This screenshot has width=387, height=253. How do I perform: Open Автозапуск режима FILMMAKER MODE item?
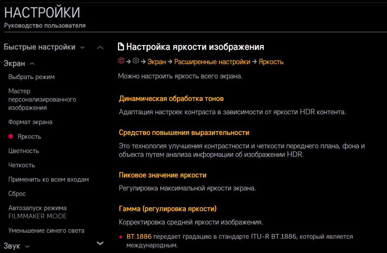37,212
